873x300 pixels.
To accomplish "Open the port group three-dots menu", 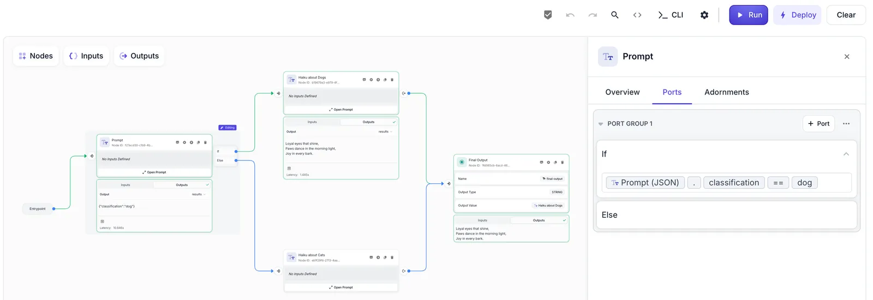I will click(x=846, y=124).
